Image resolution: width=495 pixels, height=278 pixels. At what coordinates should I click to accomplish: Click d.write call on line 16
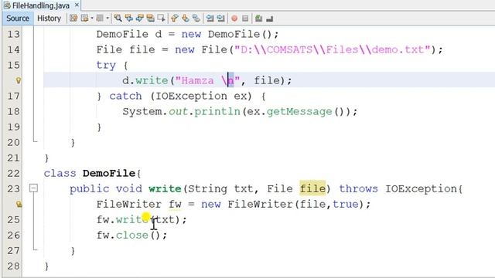tap(145, 80)
